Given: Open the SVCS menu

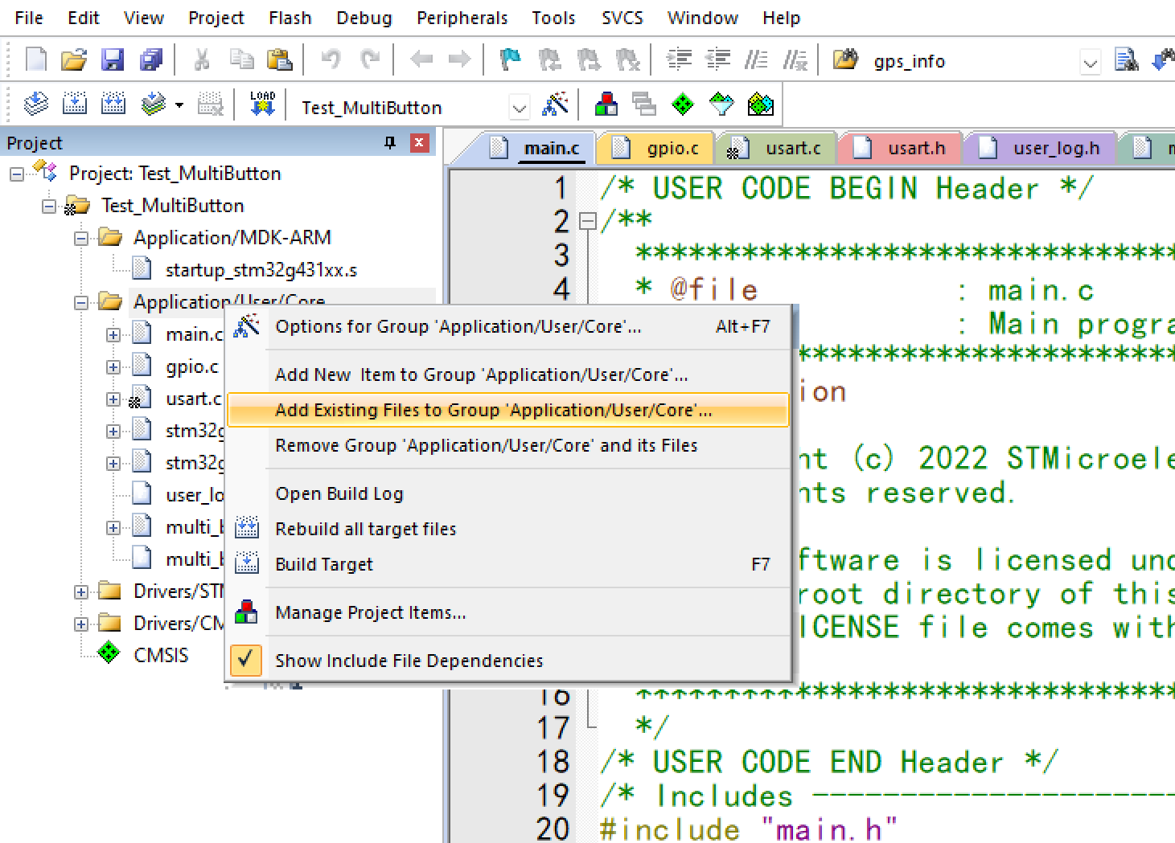Looking at the screenshot, I should (x=622, y=18).
